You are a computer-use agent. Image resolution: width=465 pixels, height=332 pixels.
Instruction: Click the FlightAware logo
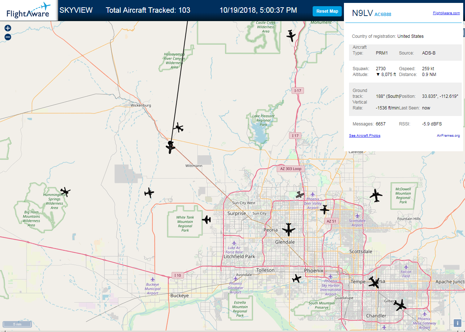[x=29, y=11]
